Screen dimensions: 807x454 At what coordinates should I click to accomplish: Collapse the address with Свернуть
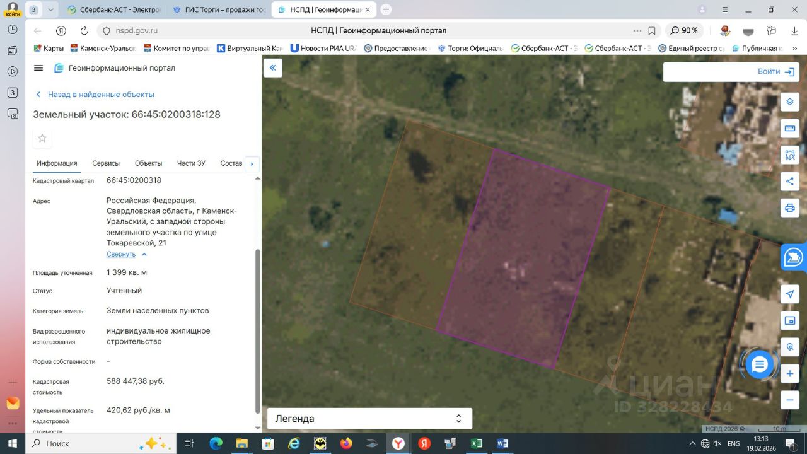point(127,254)
